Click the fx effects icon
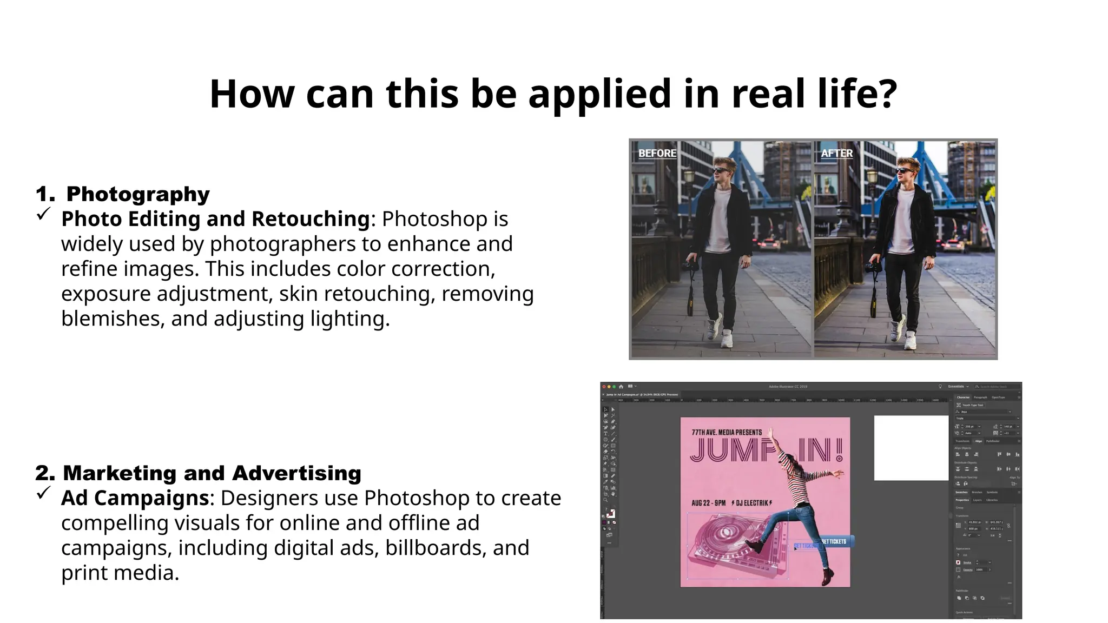This screenshot has width=1108, height=623. (x=959, y=577)
